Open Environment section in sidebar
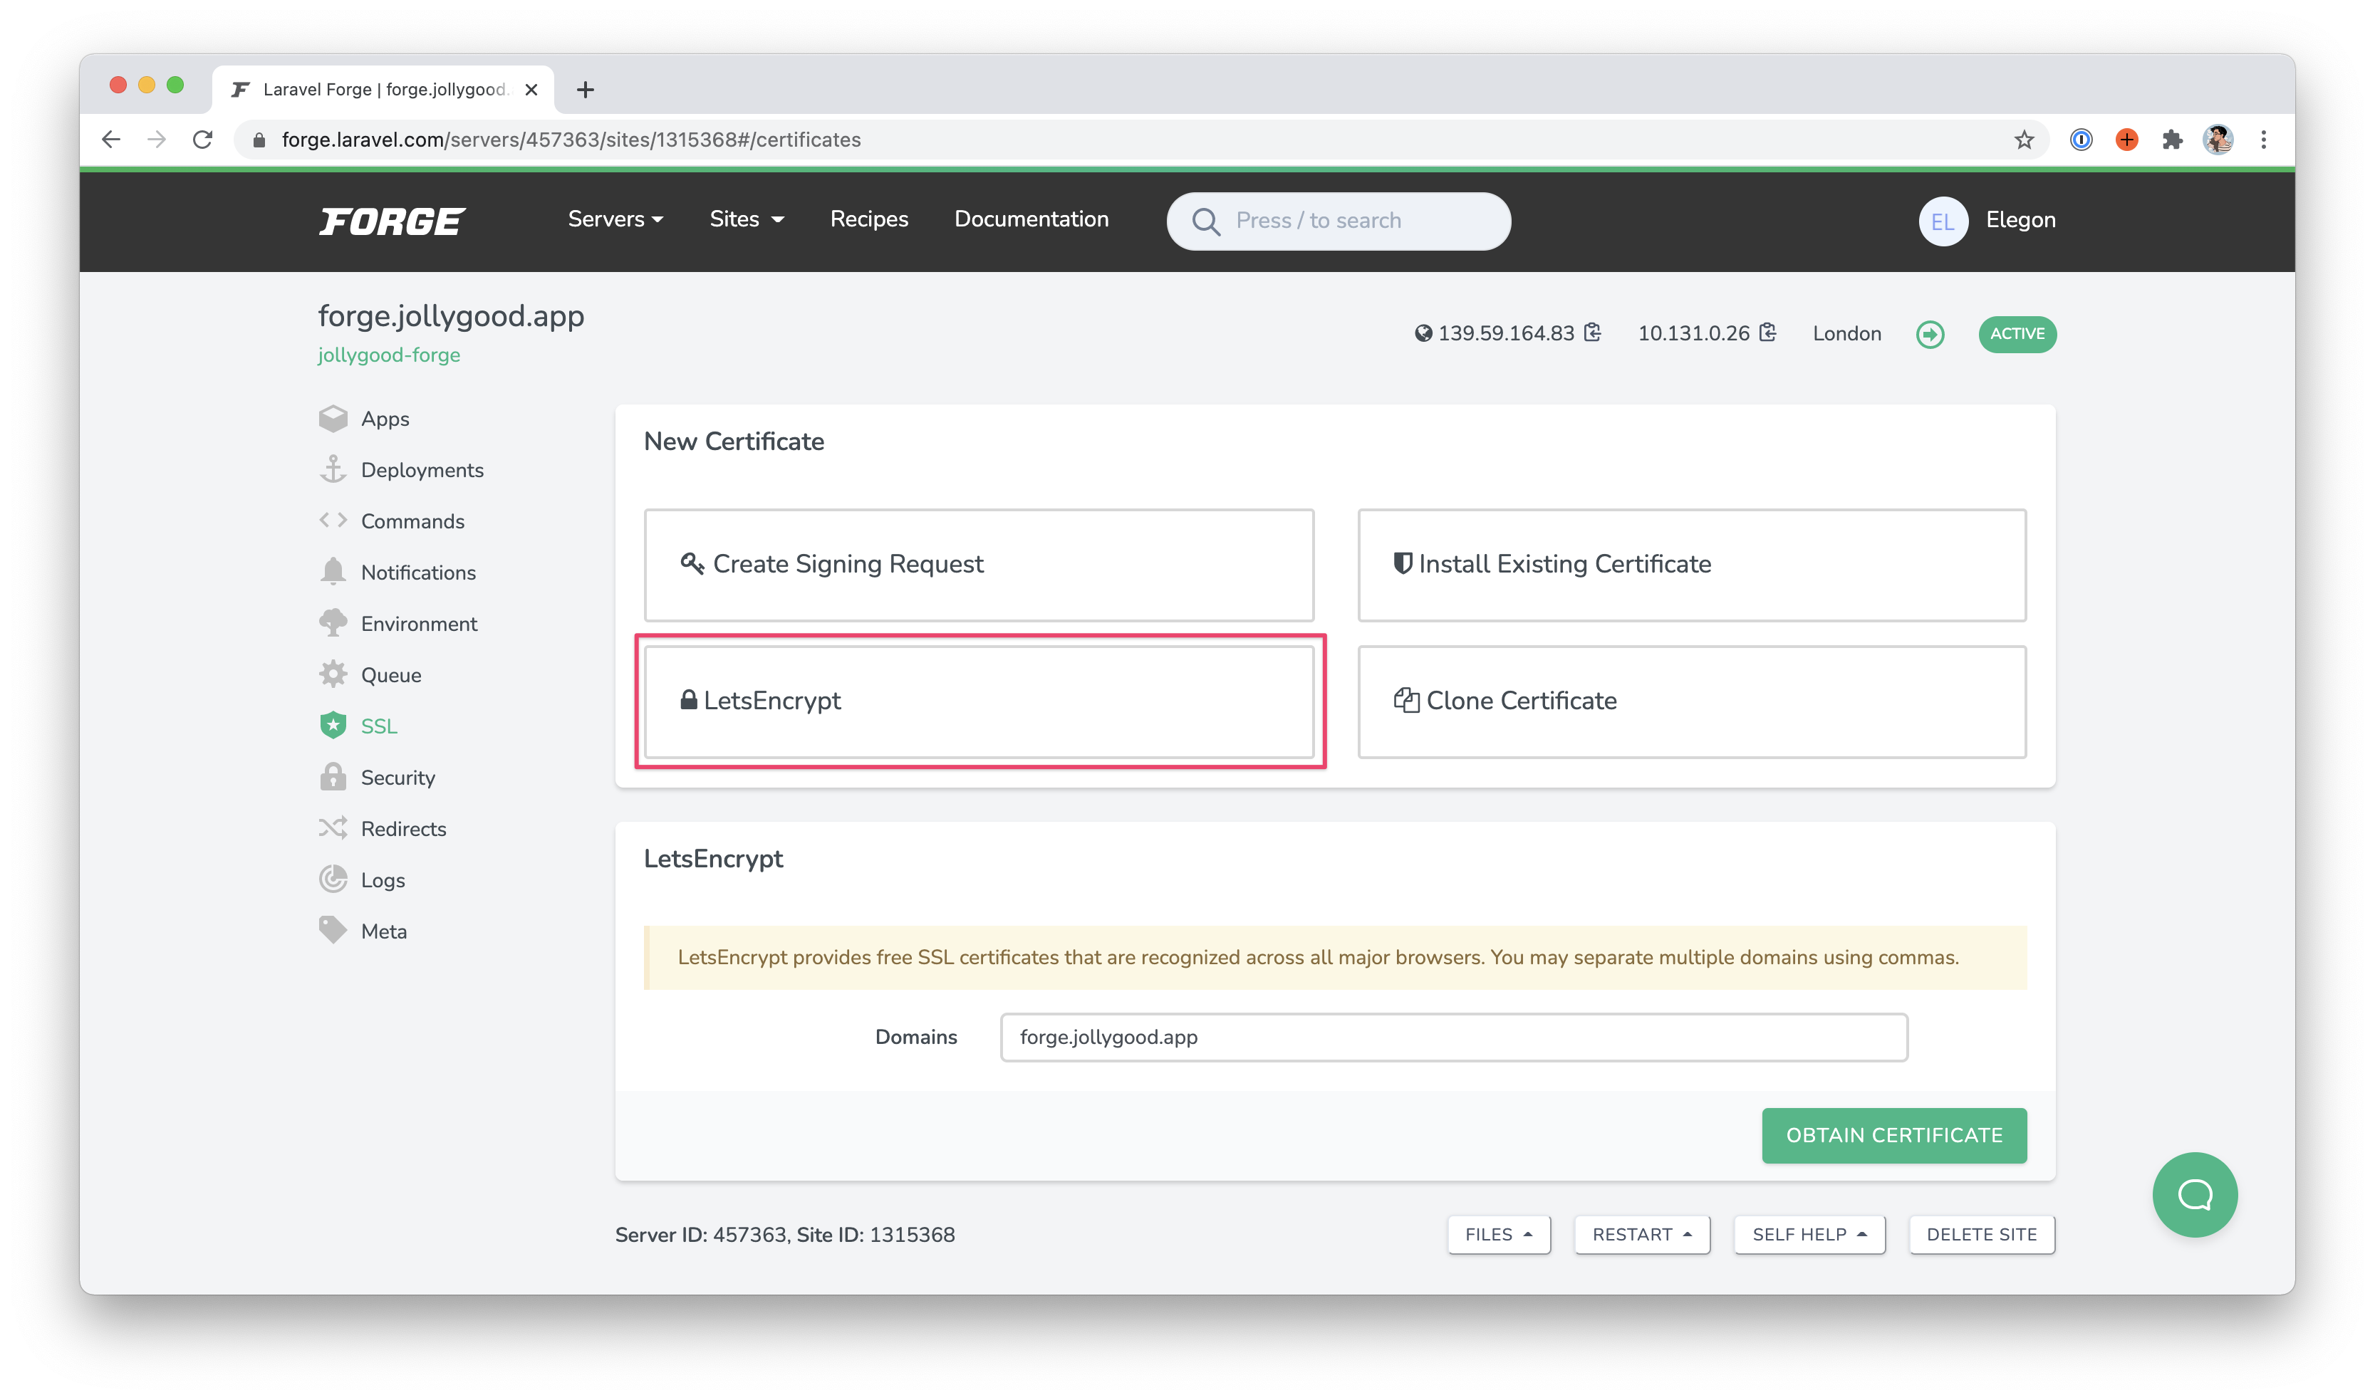 [419, 624]
